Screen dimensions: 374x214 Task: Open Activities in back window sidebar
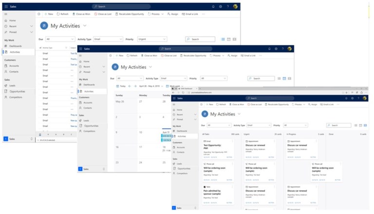(x=19, y=52)
